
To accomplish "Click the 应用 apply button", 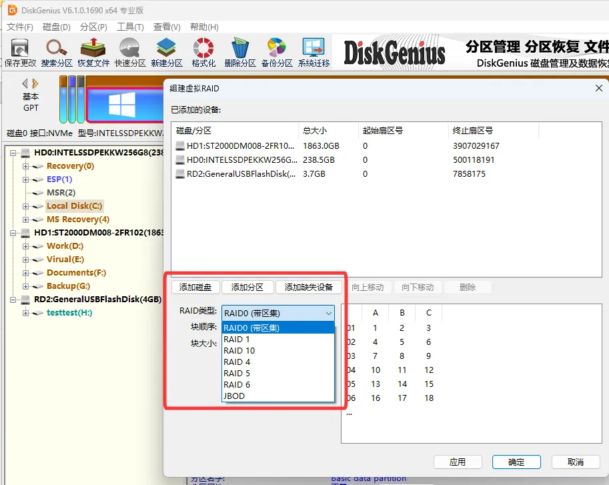I will pos(458,462).
